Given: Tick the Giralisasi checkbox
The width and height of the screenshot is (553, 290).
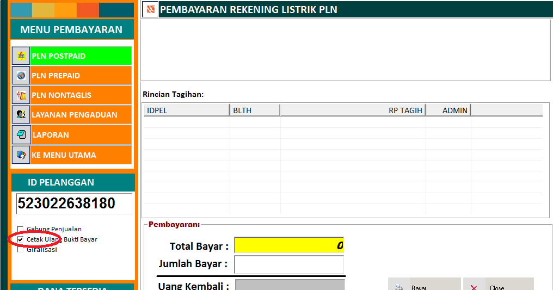Looking at the screenshot, I should coord(20,250).
